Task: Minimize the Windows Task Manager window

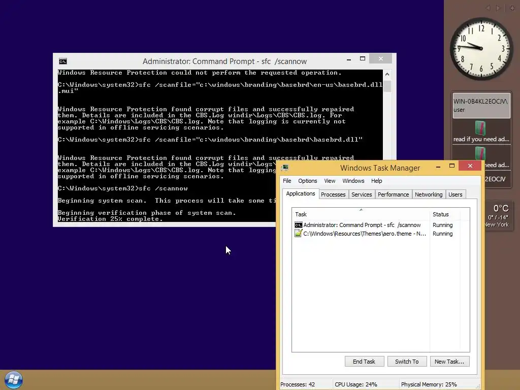Action: click(438, 166)
